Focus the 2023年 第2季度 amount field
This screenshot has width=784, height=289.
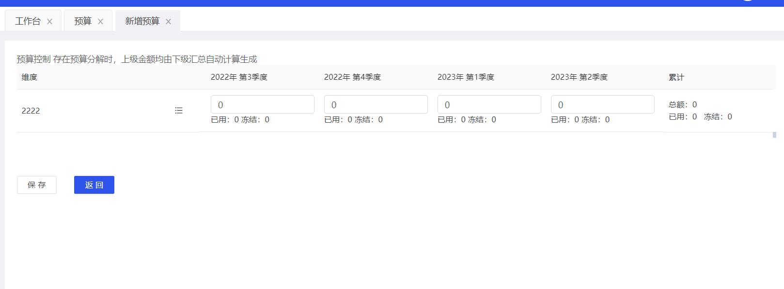pos(602,105)
